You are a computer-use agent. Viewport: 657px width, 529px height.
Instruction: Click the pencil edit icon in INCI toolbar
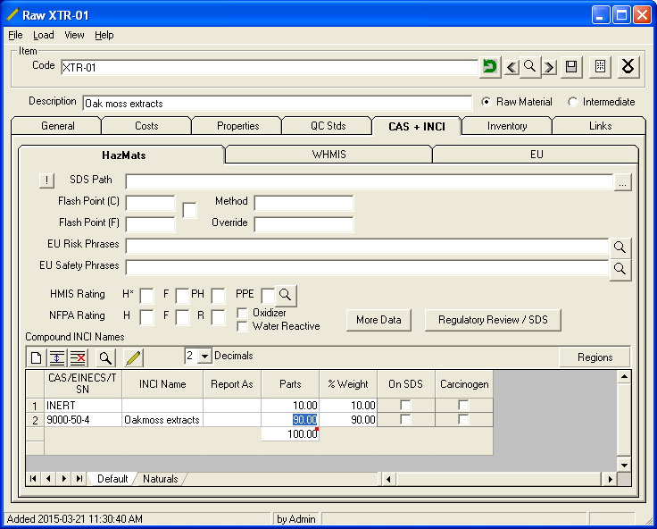[134, 357]
